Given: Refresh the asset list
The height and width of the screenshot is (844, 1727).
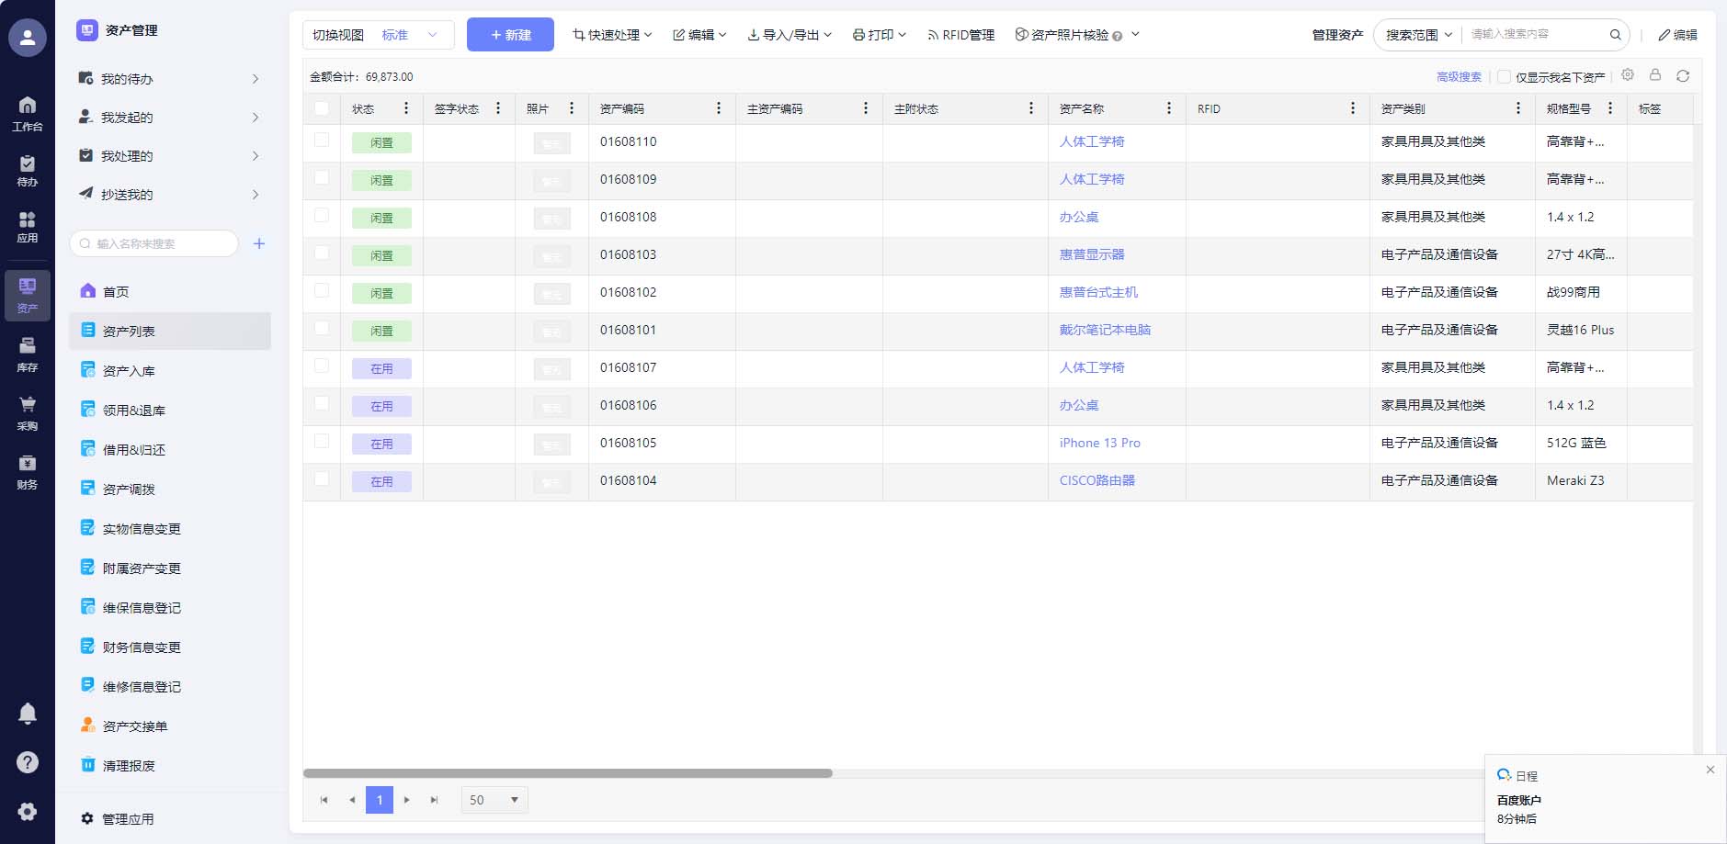Looking at the screenshot, I should 1683,75.
